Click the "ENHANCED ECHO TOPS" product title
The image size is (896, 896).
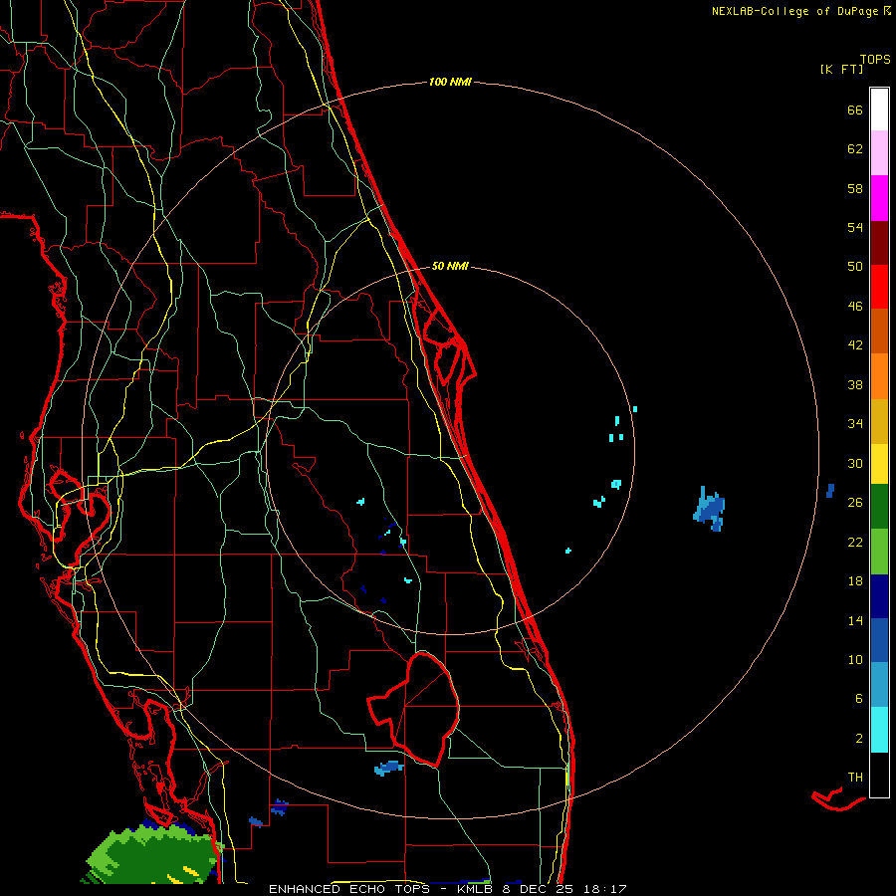coord(349,889)
